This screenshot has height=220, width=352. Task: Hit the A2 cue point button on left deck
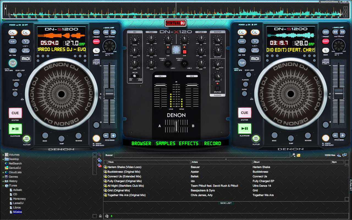click(26, 32)
